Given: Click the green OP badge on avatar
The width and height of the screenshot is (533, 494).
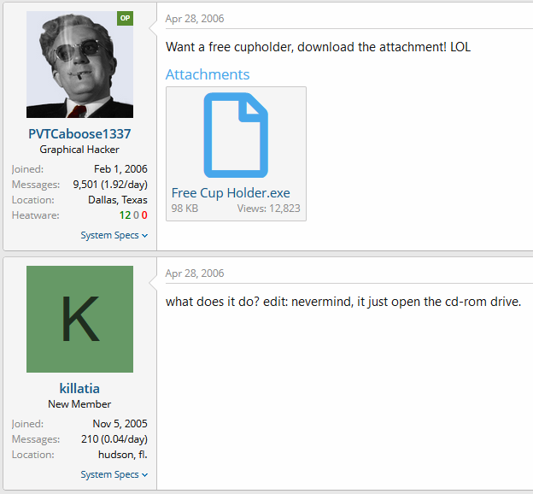Looking at the screenshot, I should [x=125, y=18].
